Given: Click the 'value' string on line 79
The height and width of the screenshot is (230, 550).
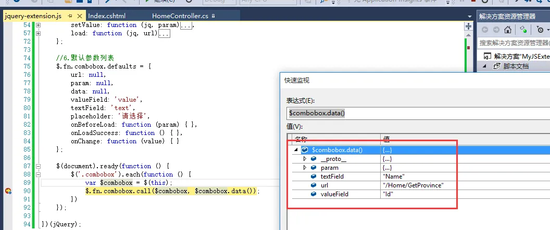Looking at the screenshot, I should (x=127, y=100).
